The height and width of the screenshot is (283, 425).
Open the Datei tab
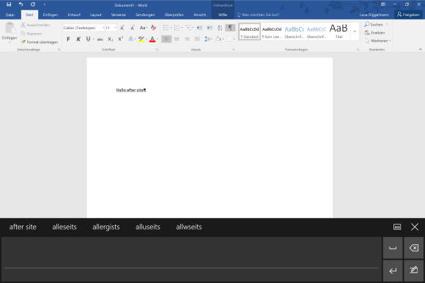[10, 15]
